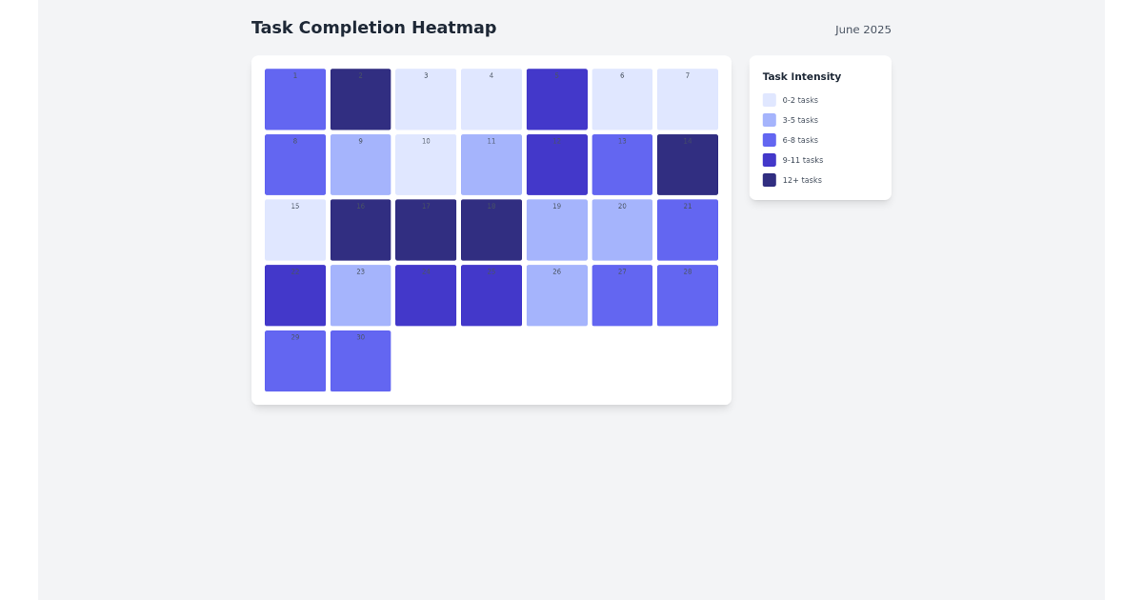1143x600 pixels.
Task: Click the day 22 high-intensity cell
Action: click(x=295, y=295)
